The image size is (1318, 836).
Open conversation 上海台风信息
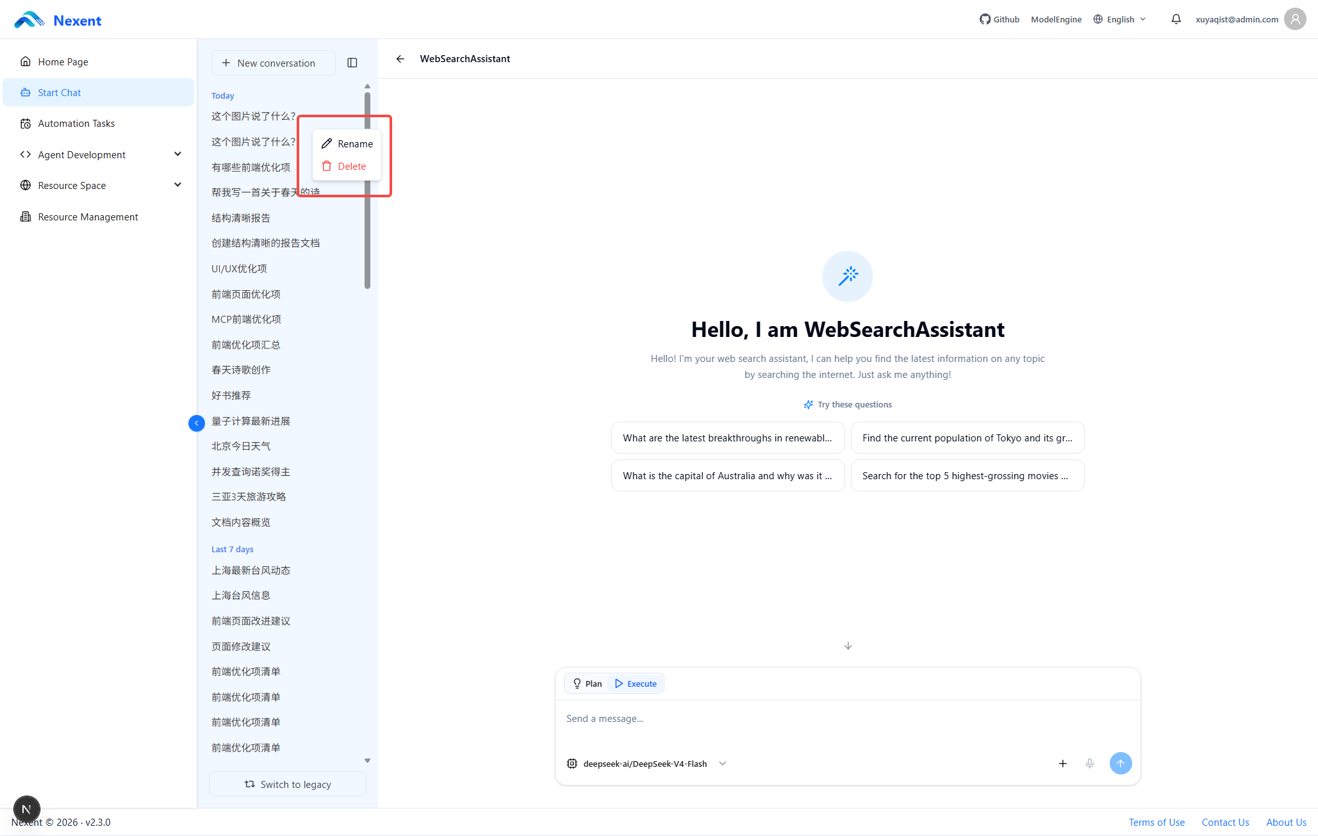pos(241,595)
